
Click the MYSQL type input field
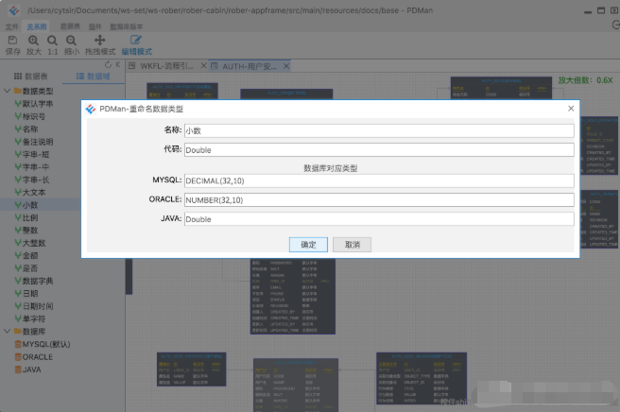click(379, 180)
